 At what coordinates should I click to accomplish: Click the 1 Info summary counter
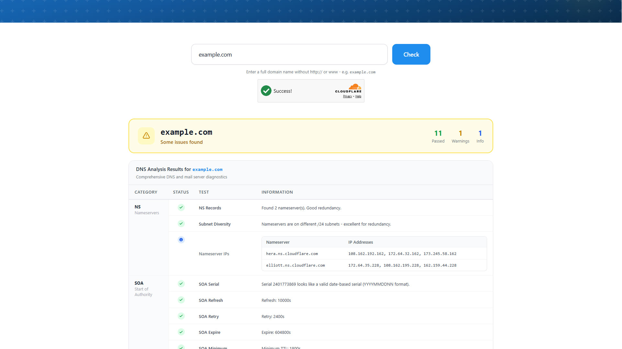tap(480, 136)
